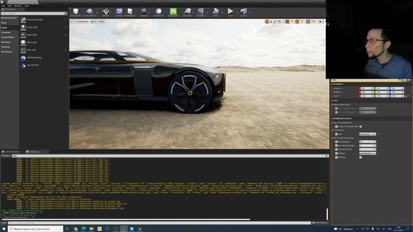Open the Marketplace toolbar icon

pos(130,12)
